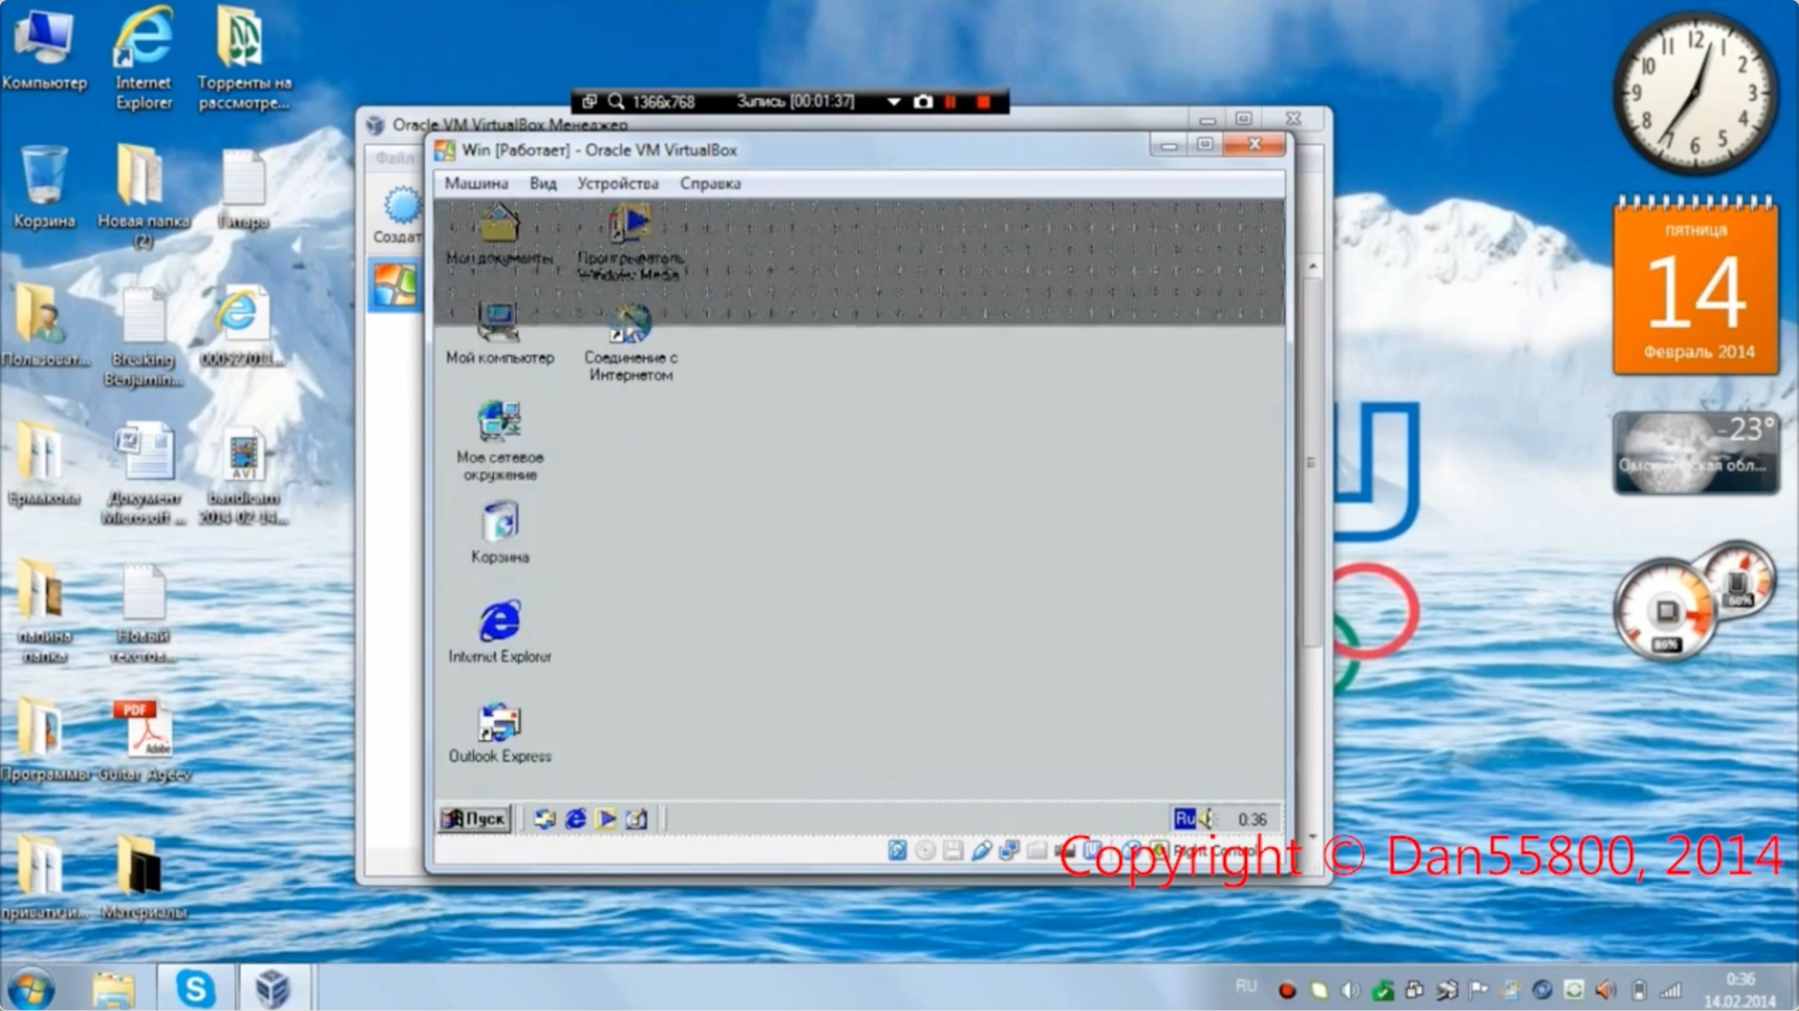Expand the VirtualBox window view
This screenshot has width=1799, height=1011.
pos(1205,148)
